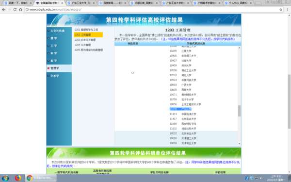Select row 10524 中南民族大学

click(x=183, y=80)
